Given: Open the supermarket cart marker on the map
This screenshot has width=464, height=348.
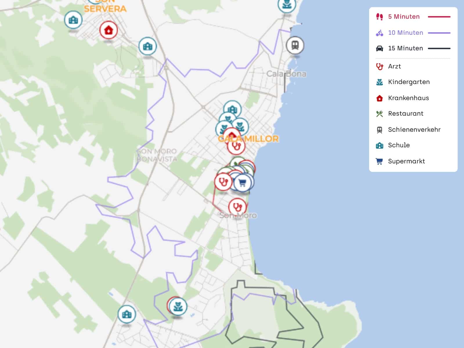Looking at the screenshot, I should (x=243, y=183).
